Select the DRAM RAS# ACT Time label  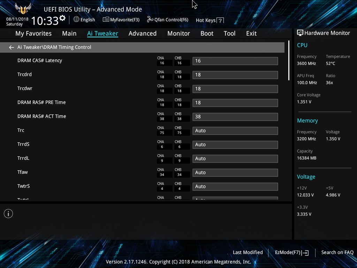pyautogui.click(x=42, y=117)
